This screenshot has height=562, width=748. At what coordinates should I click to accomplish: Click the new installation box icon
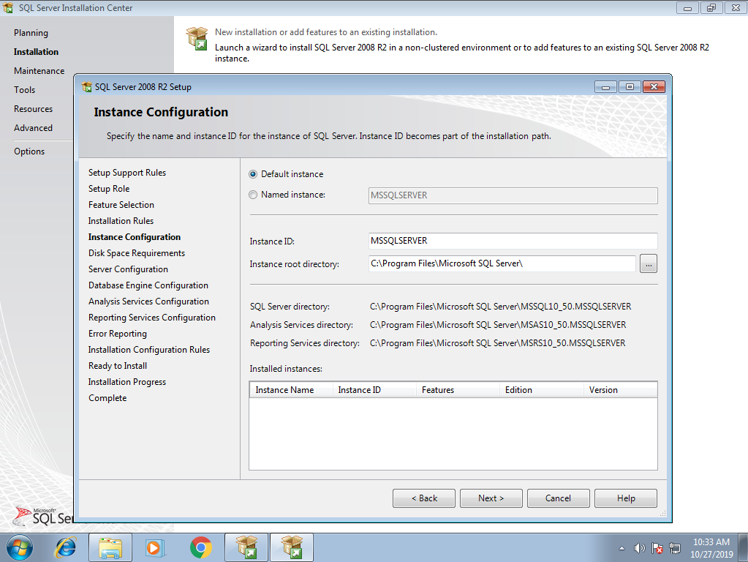pos(197,38)
